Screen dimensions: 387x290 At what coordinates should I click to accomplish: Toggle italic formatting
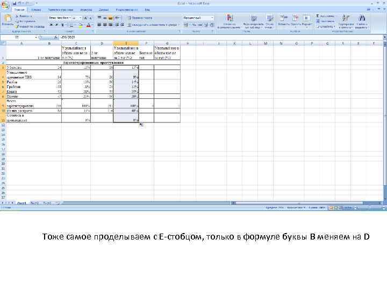[57, 25]
